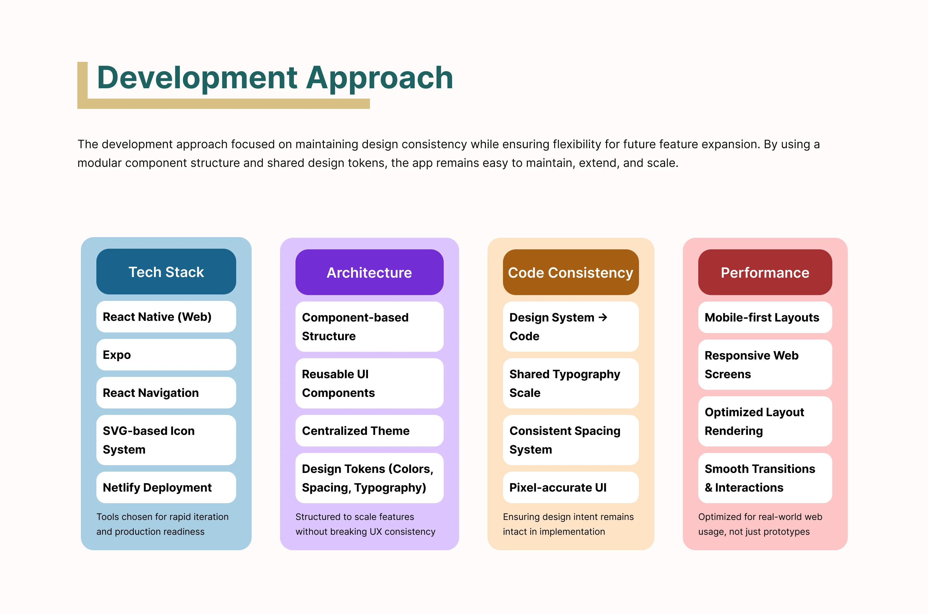The height and width of the screenshot is (614, 928).
Task: Click Reusable UI Components card
Action: pos(369,383)
